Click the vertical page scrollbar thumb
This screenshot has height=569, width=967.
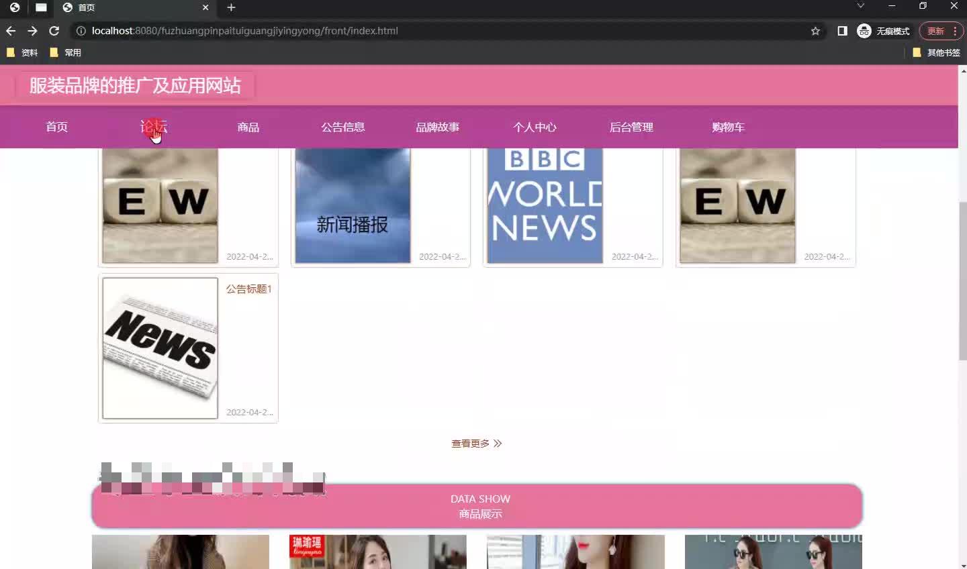(963, 280)
